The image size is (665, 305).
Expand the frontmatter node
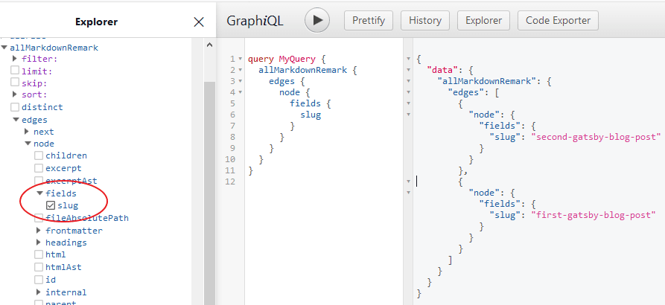39,231
